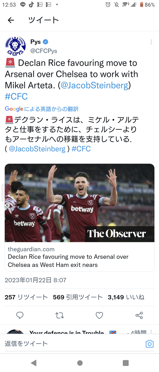Open the CFCPys lion profile avatar
Screen dimensions: 159x372
click(15, 46)
